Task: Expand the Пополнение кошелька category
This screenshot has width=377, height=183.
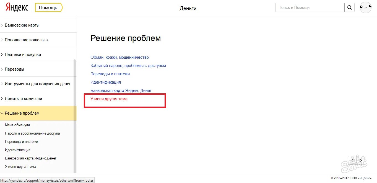Action: tap(26, 40)
